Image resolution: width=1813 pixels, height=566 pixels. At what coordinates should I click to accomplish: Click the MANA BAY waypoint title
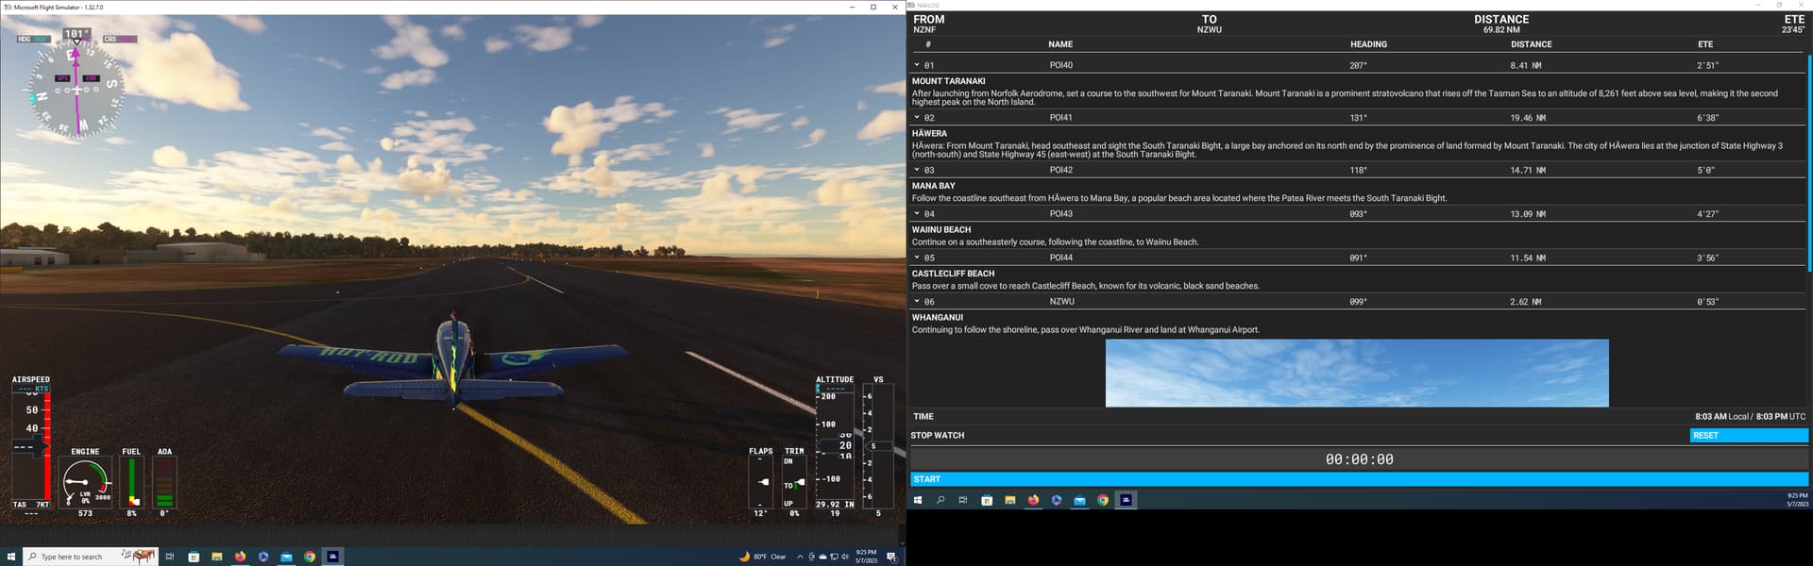[x=933, y=186]
